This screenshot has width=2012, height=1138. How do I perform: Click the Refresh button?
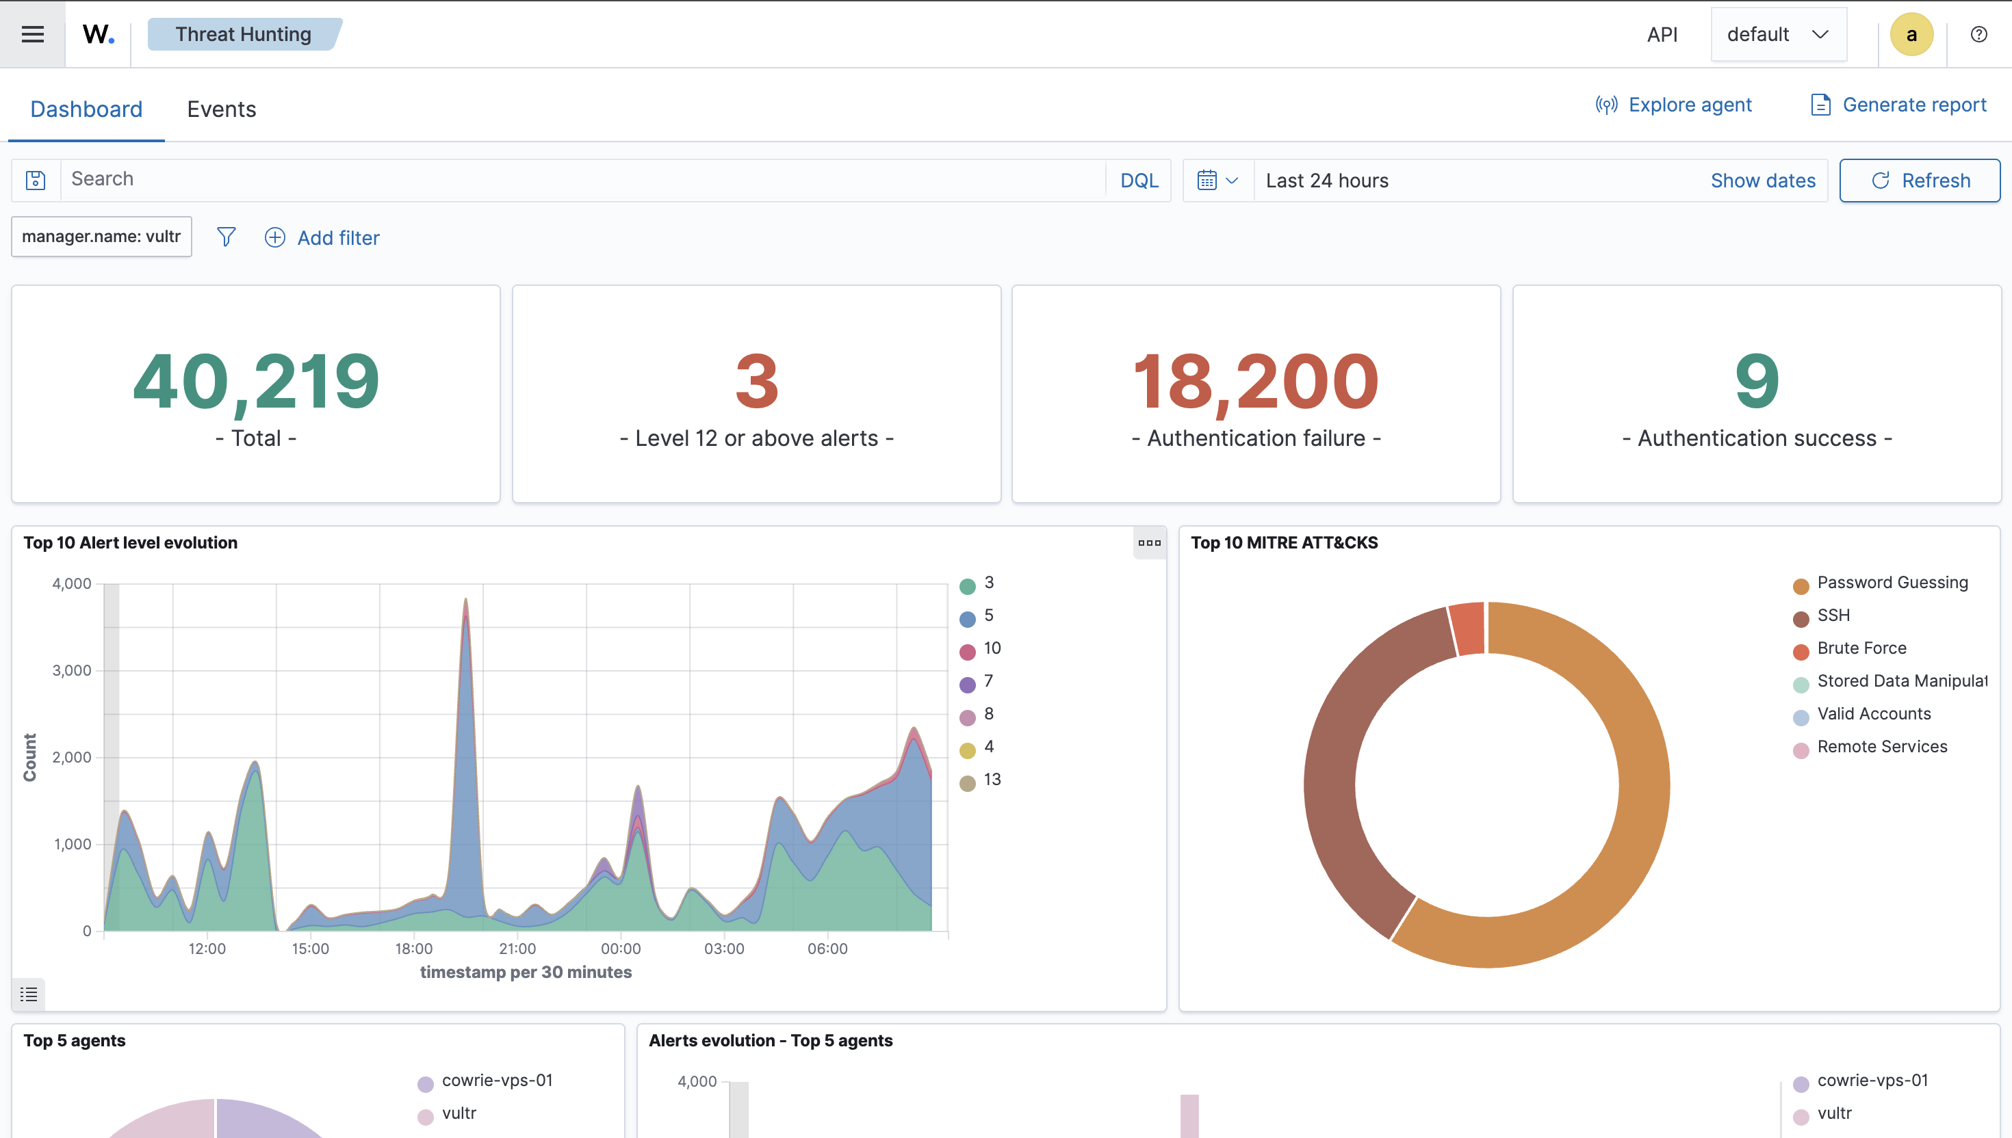click(x=1919, y=181)
